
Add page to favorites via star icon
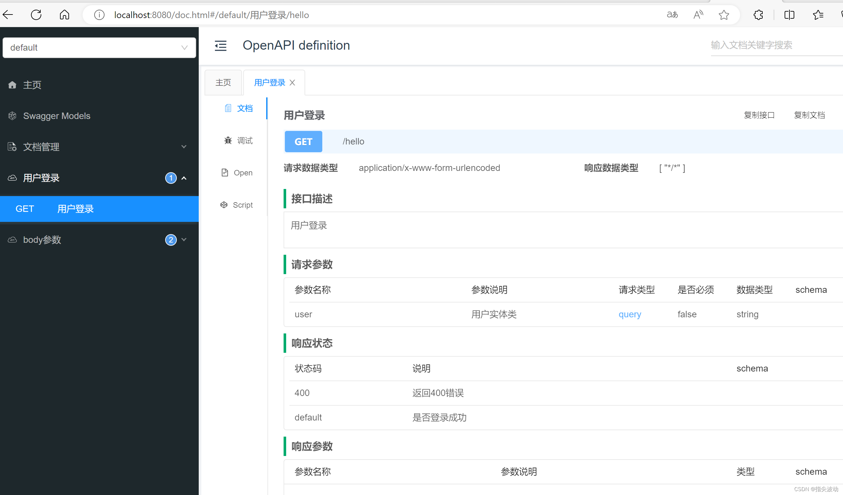tap(724, 15)
